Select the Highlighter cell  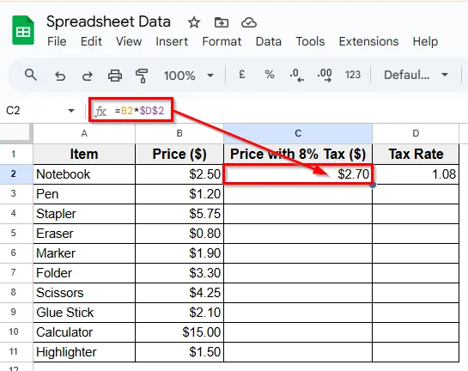coord(84,352)
